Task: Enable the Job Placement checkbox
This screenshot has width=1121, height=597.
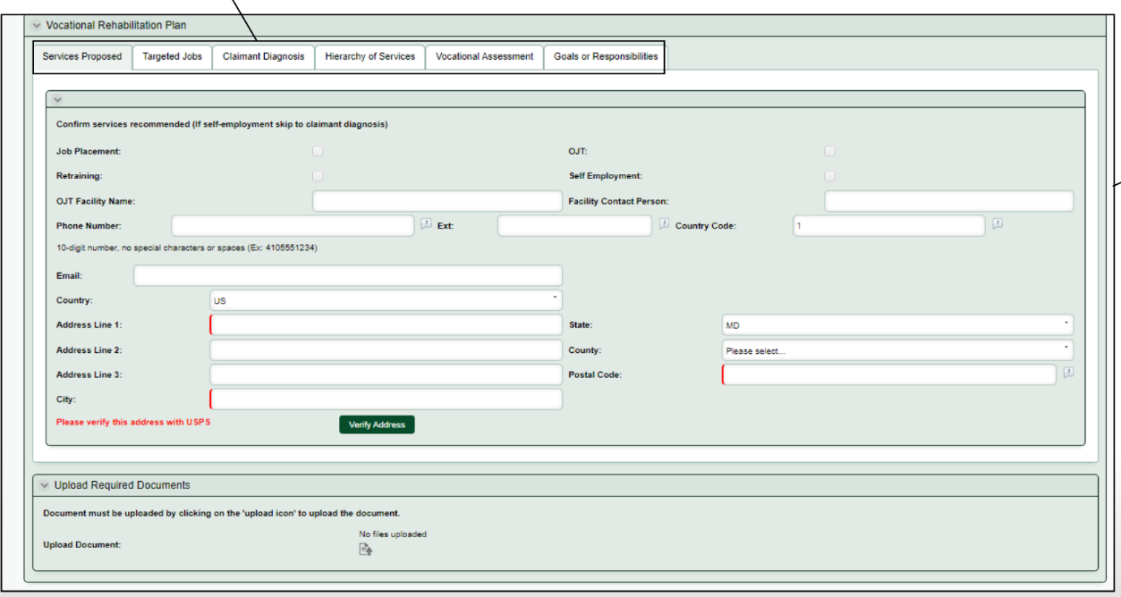Action: tap(318, 151)
